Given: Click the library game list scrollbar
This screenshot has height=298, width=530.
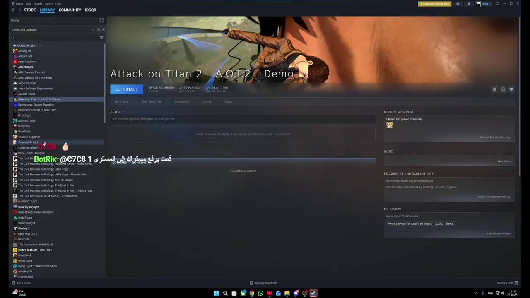Looking at the screenshot, I should click(x=105, y=83).
